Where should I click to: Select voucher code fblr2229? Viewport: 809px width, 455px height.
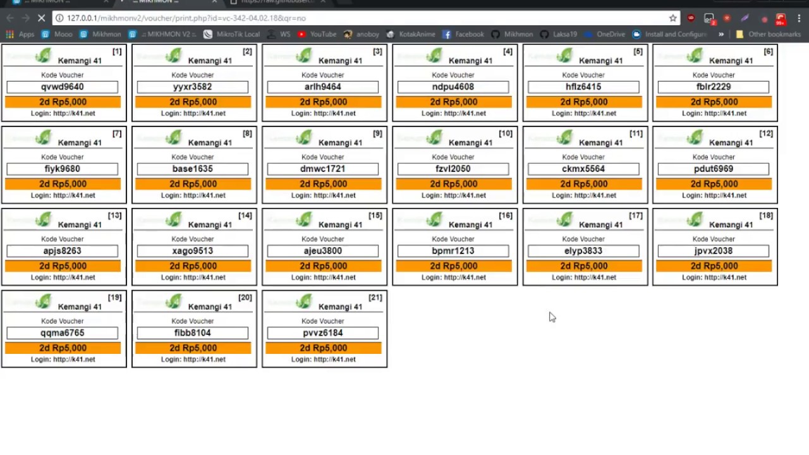tap(714, 87)
